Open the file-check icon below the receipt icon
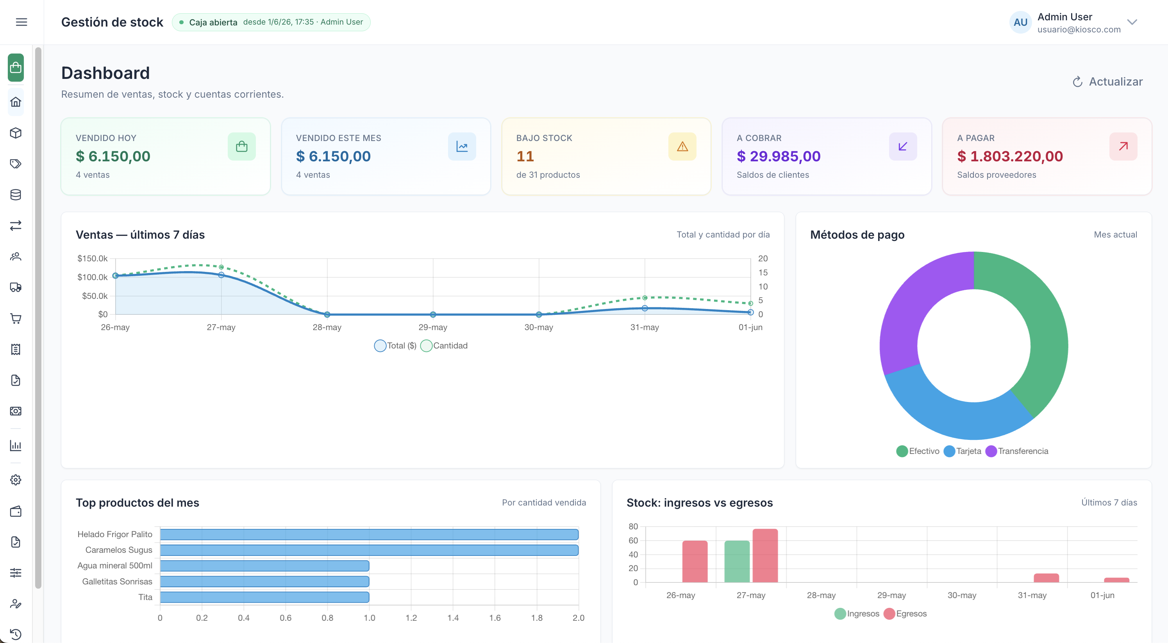 point(16,380)
